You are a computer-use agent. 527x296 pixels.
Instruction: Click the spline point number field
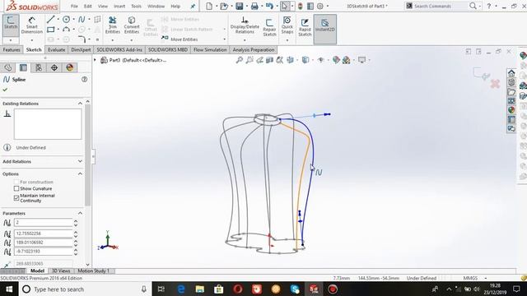[43, 223]
